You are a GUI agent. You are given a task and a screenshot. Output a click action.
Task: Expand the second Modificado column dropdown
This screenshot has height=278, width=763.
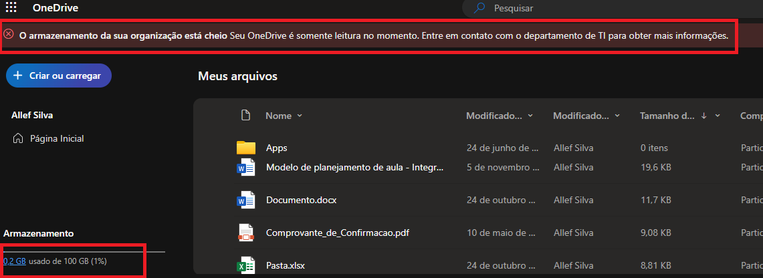pos(617,116)
